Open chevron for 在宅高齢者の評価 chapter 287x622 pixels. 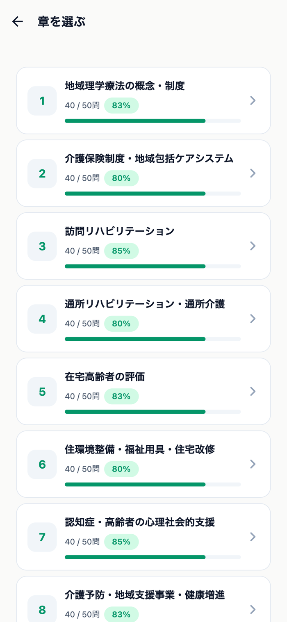tap(253, 391)
